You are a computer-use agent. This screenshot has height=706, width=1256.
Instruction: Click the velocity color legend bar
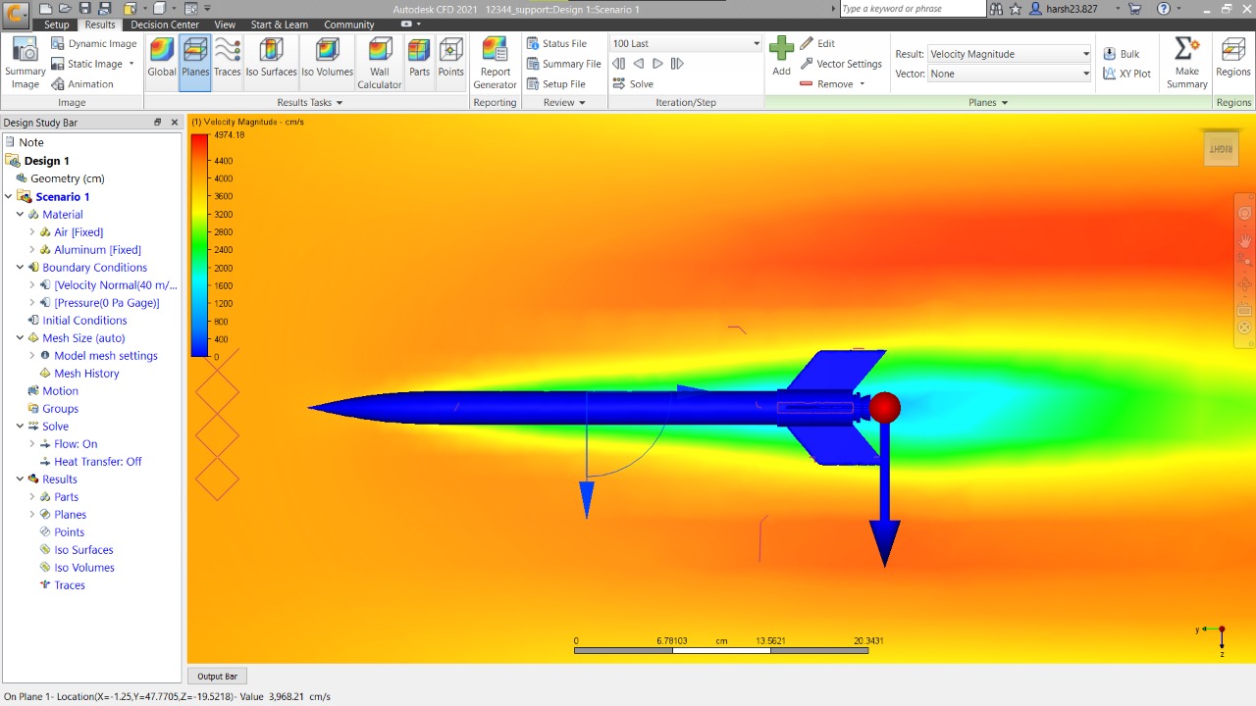tap(199, 245)
